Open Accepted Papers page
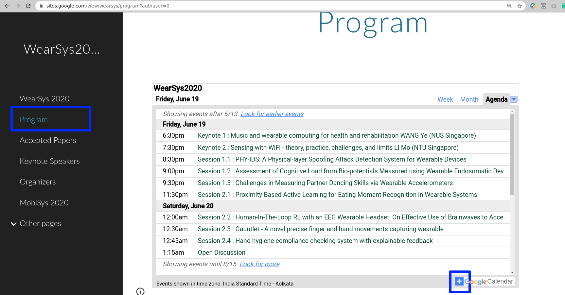This screenshot has height=295, width=565. click(48, 140)
